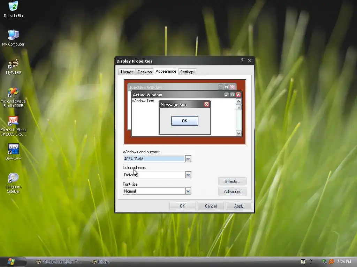Click the Apply button
357x267 pixels.
[239, 206]
